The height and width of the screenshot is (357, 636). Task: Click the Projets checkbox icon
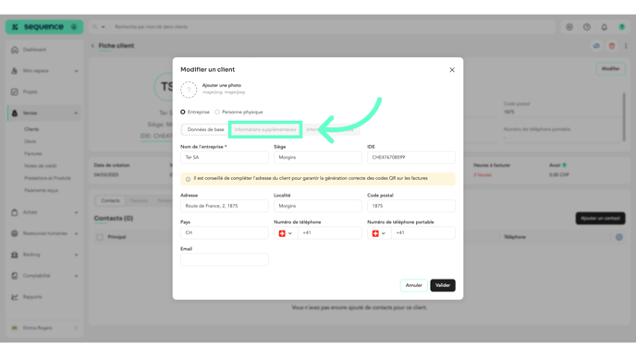(x=15, y=92)
